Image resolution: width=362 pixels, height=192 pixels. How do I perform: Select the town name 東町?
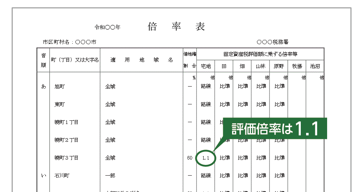pyautogui.click(x=59, y=104)
